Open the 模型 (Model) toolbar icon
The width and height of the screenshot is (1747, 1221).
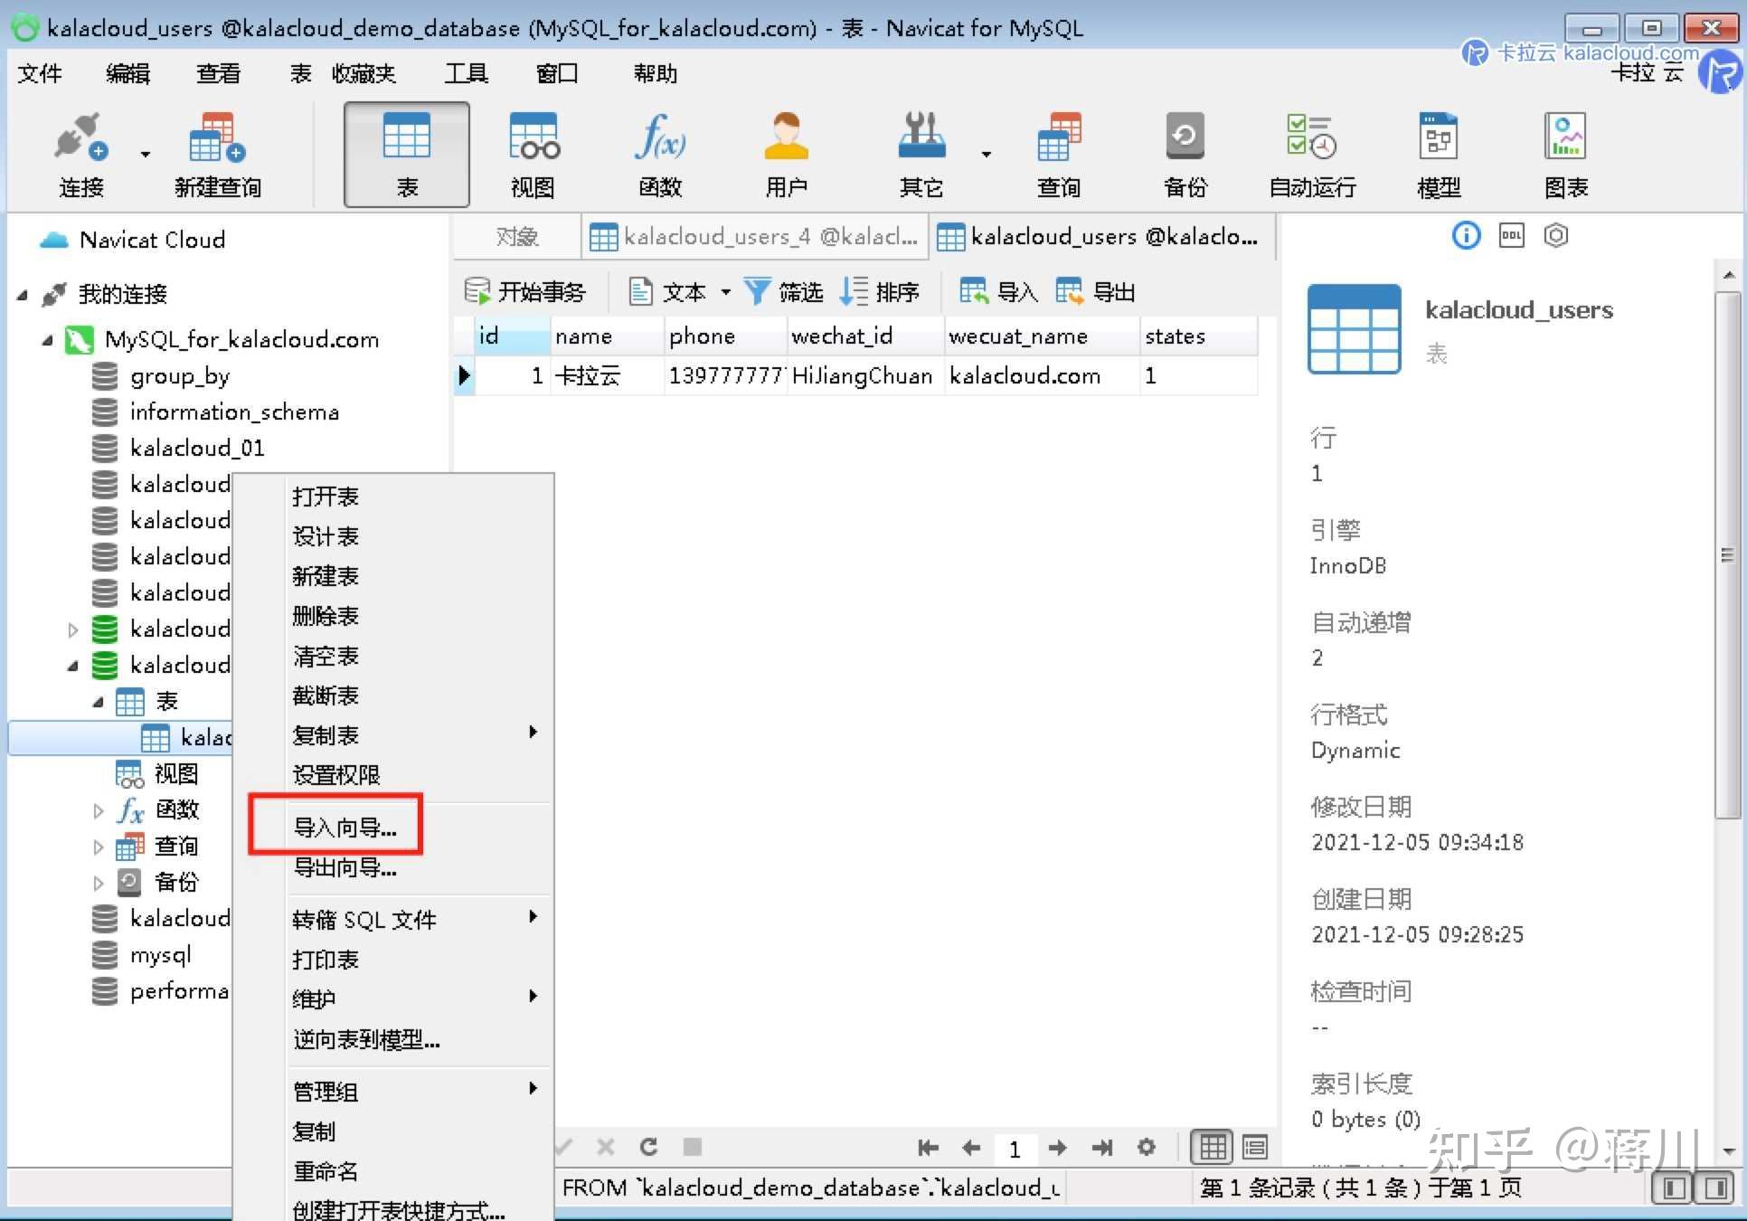point(1438,152)
